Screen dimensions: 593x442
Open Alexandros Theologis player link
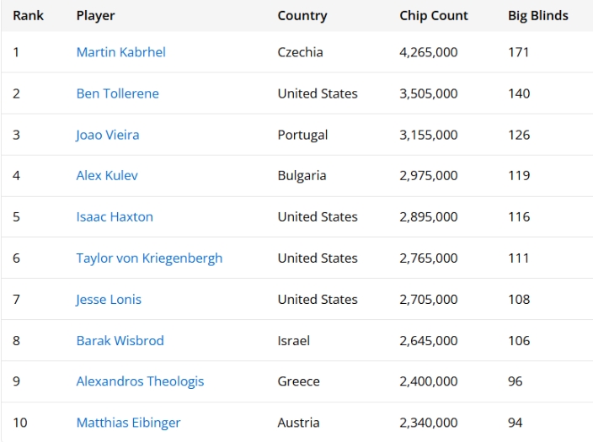pyautogui.click(x=140, y=381)
